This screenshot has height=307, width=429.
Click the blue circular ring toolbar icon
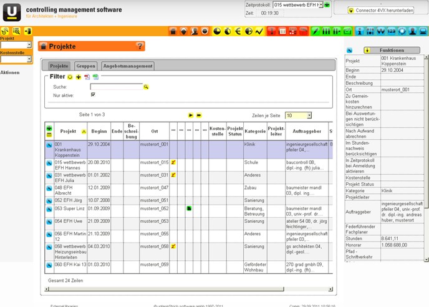402,31
